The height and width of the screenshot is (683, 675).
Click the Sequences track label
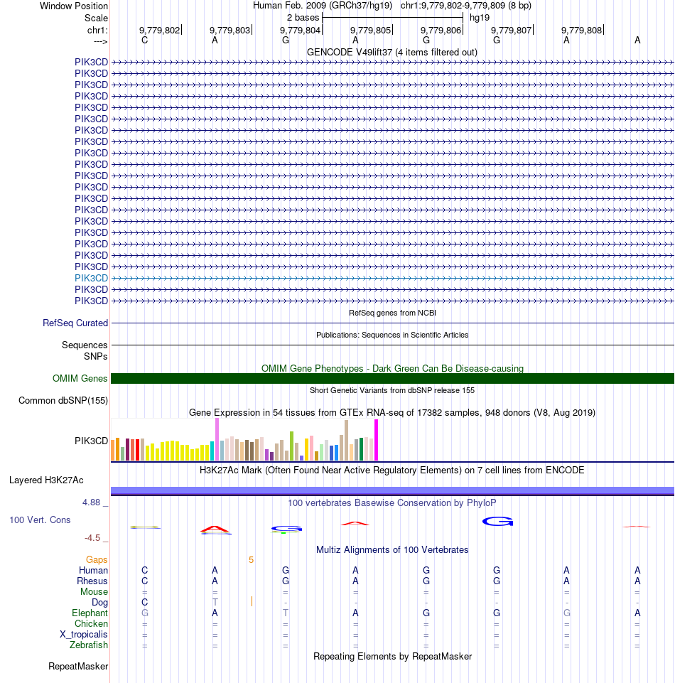click(x=85, y=345)
